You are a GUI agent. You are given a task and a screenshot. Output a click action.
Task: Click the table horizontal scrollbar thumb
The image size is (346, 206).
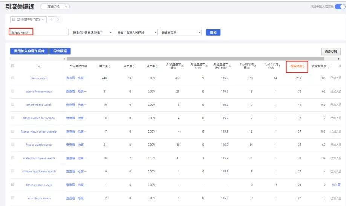click(x=195, y=59)
